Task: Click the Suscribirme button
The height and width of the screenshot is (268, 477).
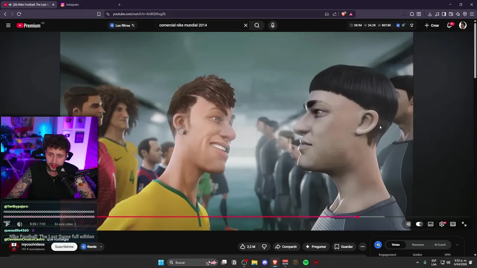Action: [x=64, y=247]
